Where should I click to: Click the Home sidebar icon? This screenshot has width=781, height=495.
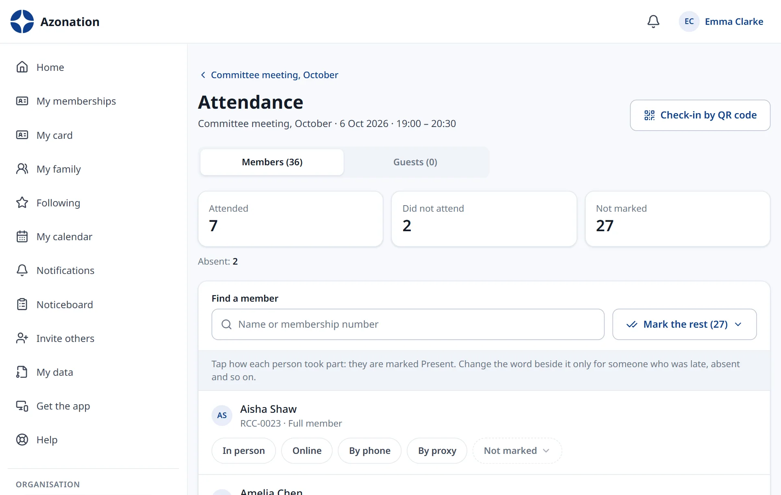(x=22, y=67)
